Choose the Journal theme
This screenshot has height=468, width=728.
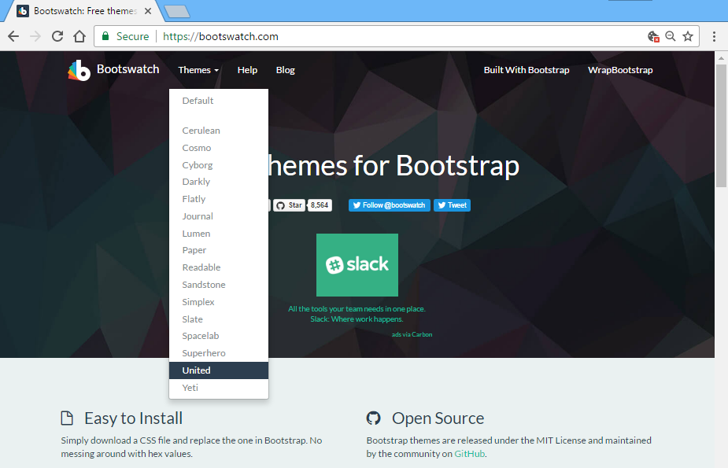(219, 216)
